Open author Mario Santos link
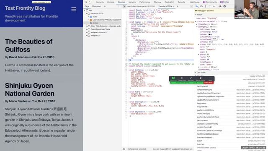 (x=18, y=101)
